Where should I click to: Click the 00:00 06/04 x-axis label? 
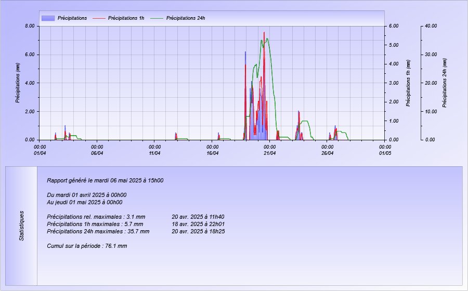point(97,150)
